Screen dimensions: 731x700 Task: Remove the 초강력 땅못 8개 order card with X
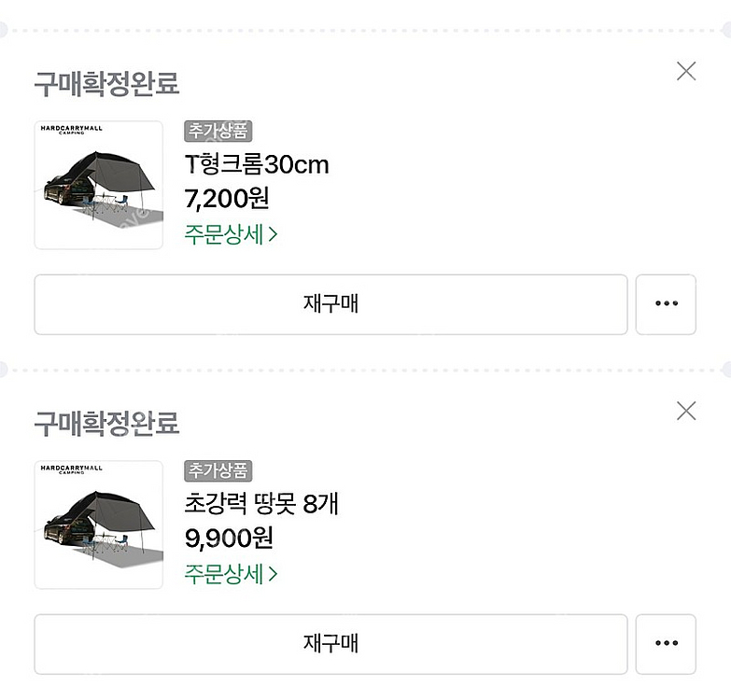[686, 411]
